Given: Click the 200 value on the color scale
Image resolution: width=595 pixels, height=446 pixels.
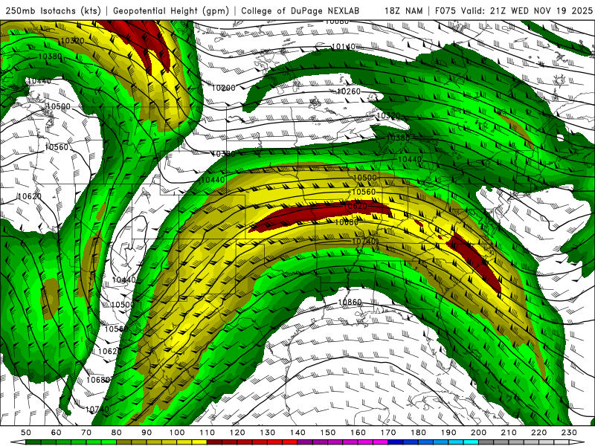Looking at the screenshot, I should click(479, 433).
